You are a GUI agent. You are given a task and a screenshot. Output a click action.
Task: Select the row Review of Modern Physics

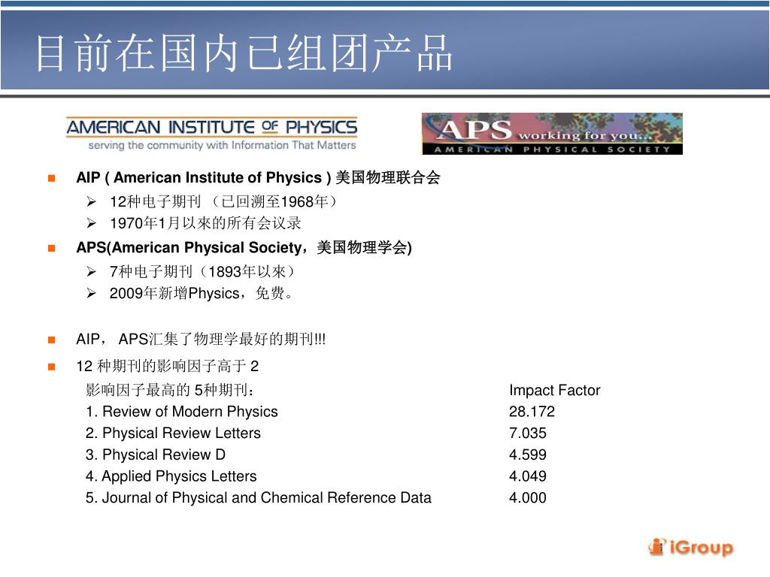(x=182, y=411)
